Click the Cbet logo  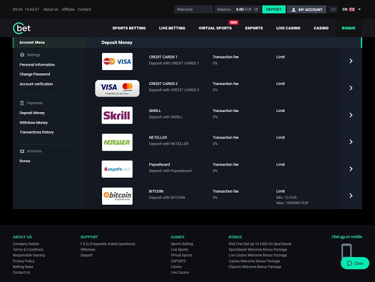tap(22, 28)
